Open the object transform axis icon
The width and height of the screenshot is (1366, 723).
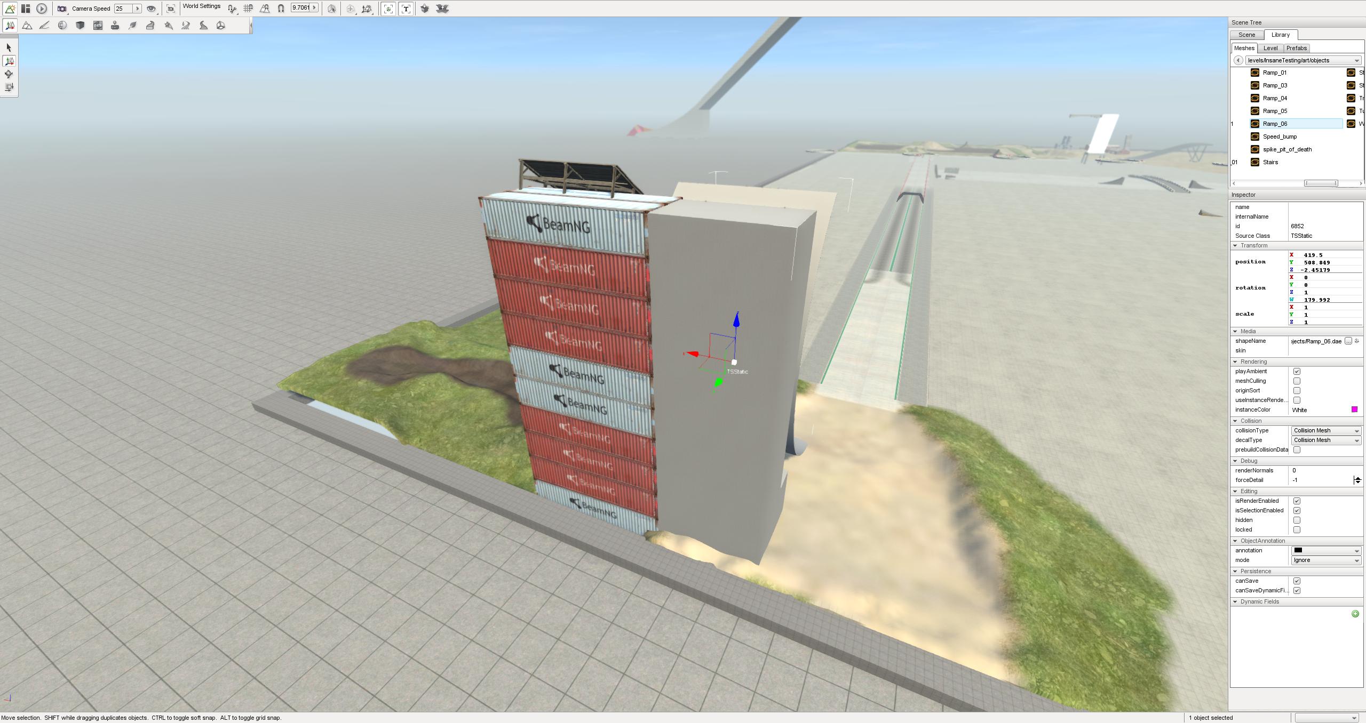tap(367, 9)
